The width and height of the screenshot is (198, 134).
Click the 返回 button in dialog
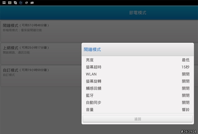(138, 119)
